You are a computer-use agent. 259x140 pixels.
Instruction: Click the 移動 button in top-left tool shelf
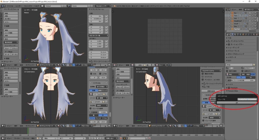(11, 13)
